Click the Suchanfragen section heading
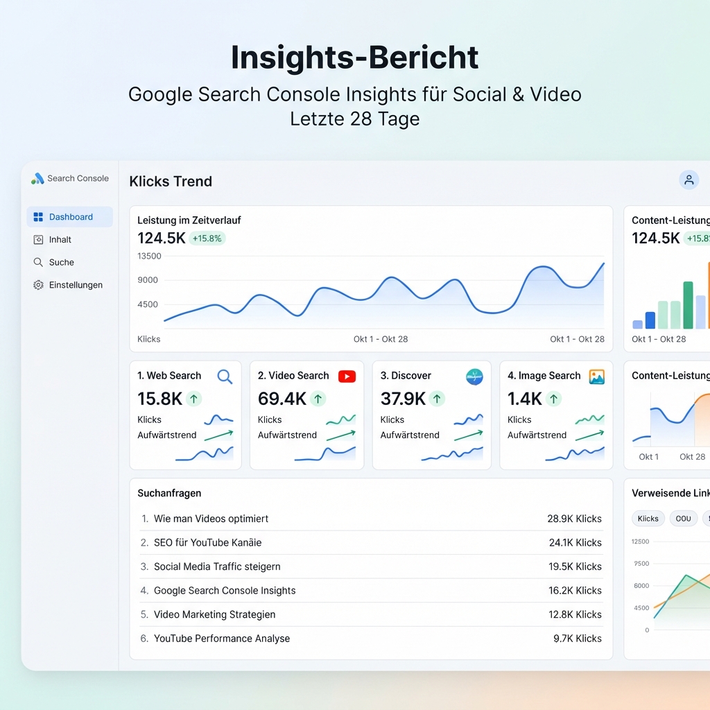The image size is (710, 710). [169, 493]
